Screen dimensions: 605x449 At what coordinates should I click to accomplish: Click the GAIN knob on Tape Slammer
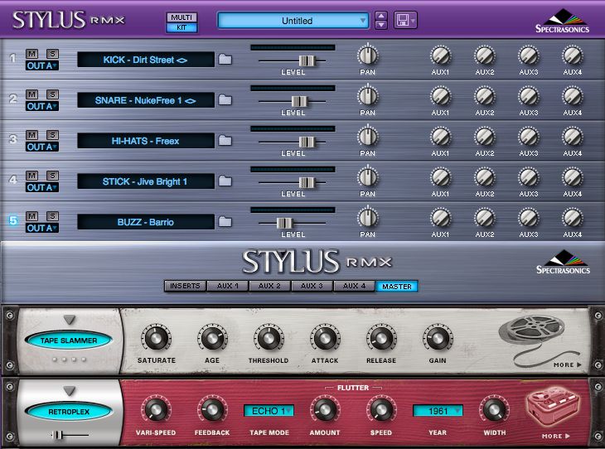(x=438, y=339)
